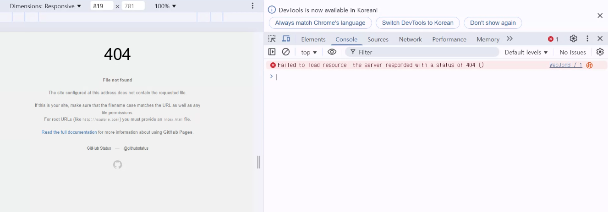
Task: Open Read the full documentation link
Action: click(x=69, y=132)
